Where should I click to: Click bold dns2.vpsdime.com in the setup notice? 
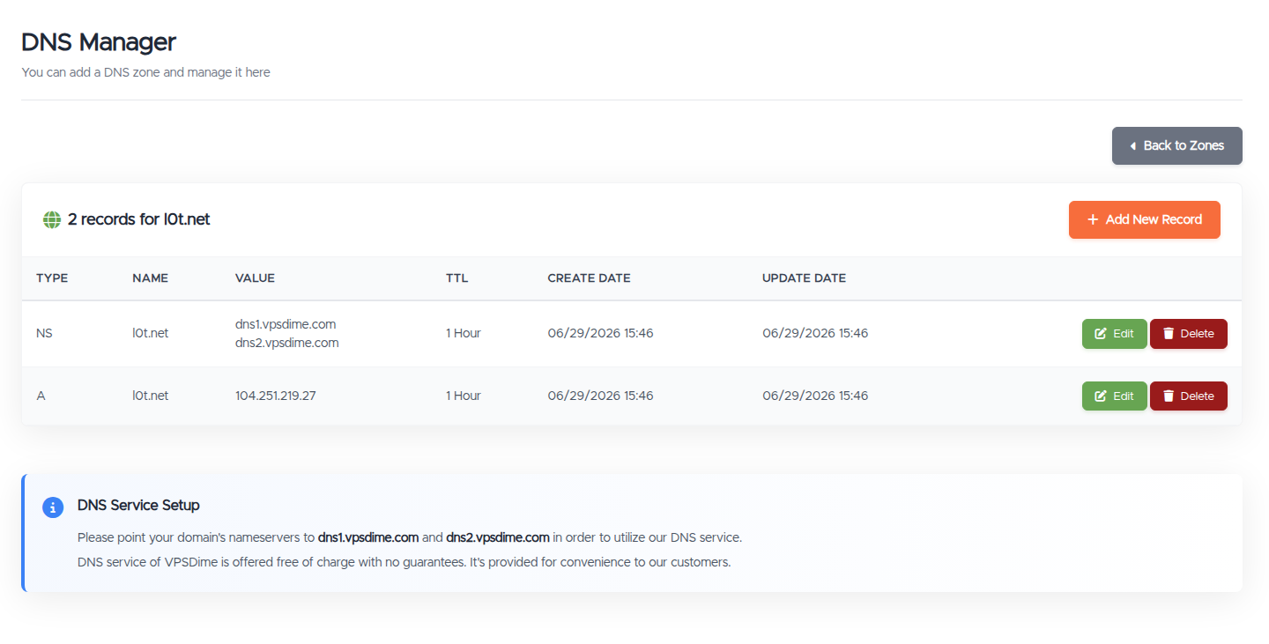(498, 537)
